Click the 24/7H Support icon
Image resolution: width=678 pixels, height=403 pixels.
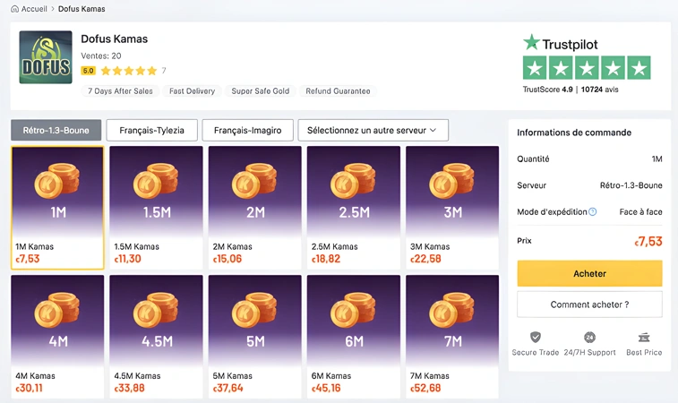click(x=589, y=337)
